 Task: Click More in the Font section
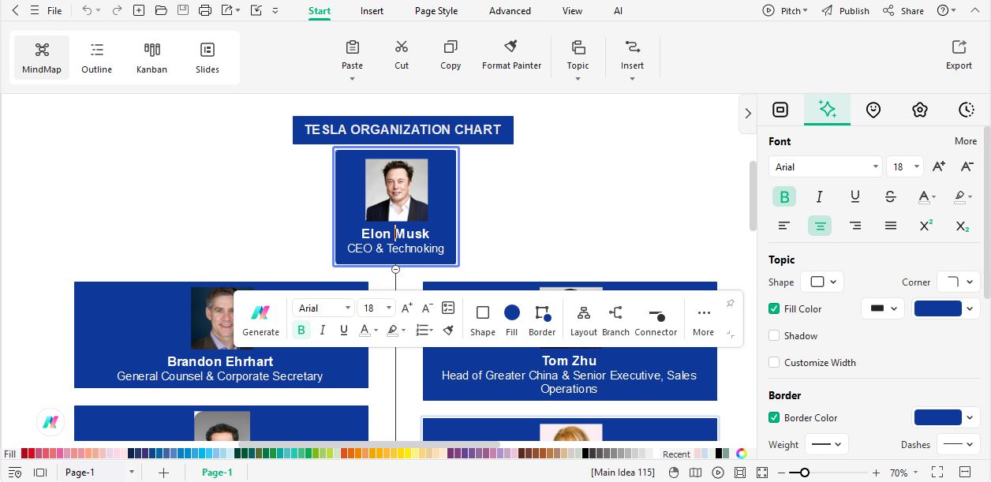click(x=966, y=141)
